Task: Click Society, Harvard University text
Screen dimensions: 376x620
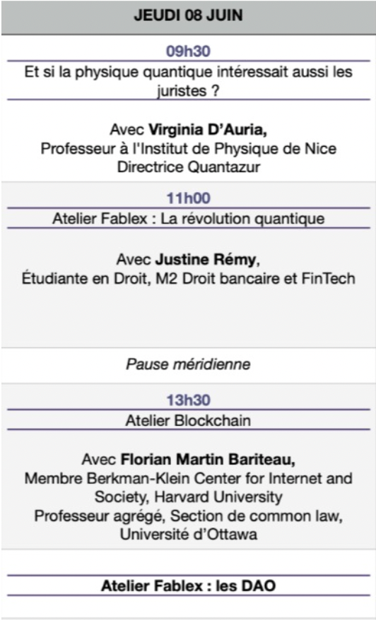Action: [189, 497]
